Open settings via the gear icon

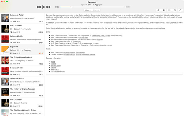click(164, 10)
